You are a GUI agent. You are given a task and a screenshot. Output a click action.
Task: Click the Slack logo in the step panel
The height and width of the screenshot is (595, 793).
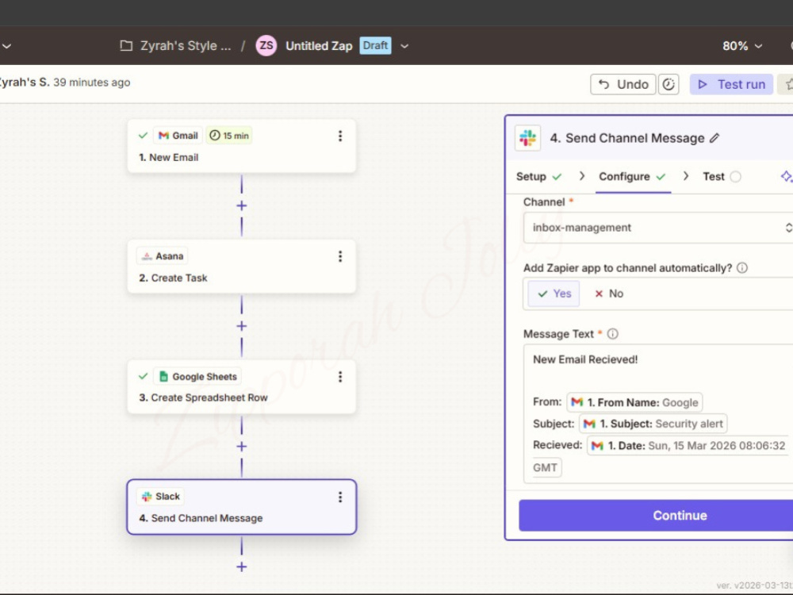[527, 138]
